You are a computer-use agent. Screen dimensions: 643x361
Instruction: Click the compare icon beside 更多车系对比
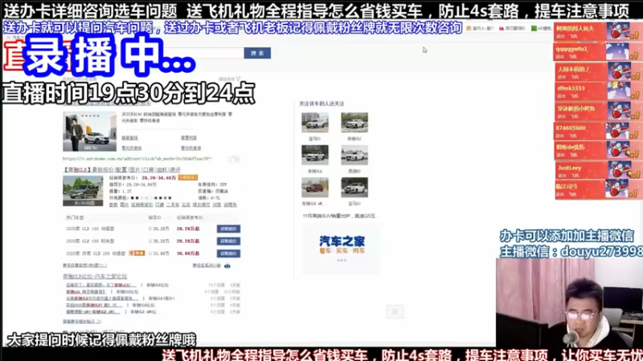click(x=227, y=266)
